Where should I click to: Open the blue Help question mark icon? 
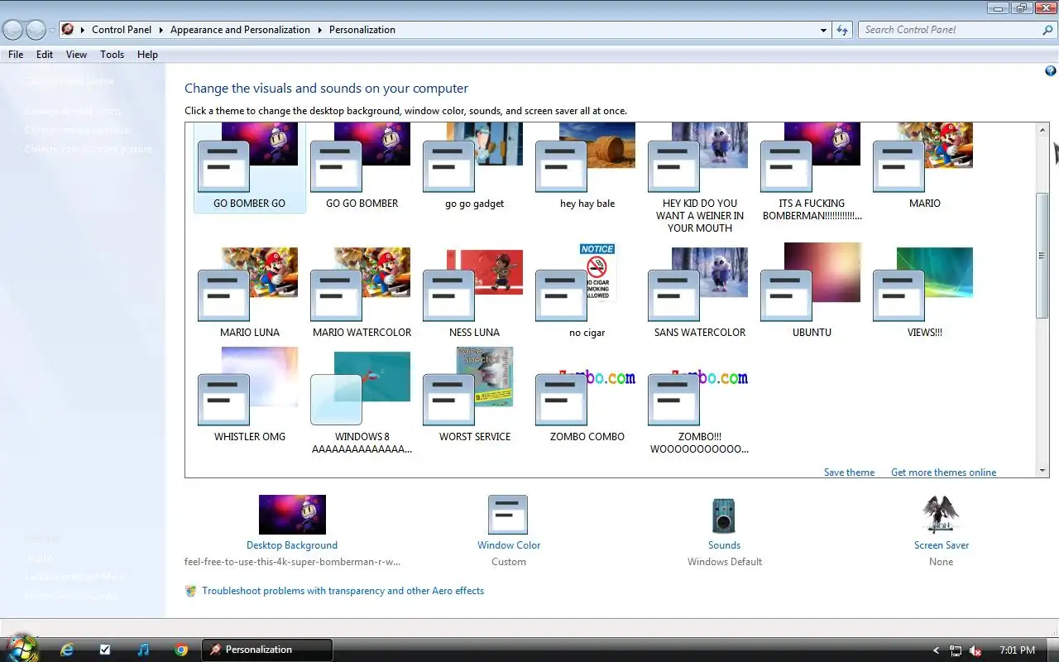click(1050, 72)
